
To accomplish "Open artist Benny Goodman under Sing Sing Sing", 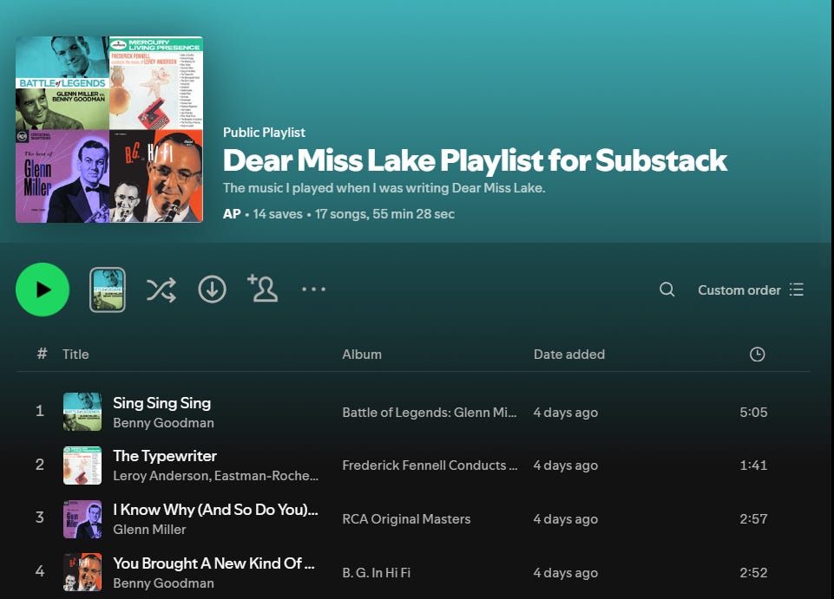I will pos(163,423).
